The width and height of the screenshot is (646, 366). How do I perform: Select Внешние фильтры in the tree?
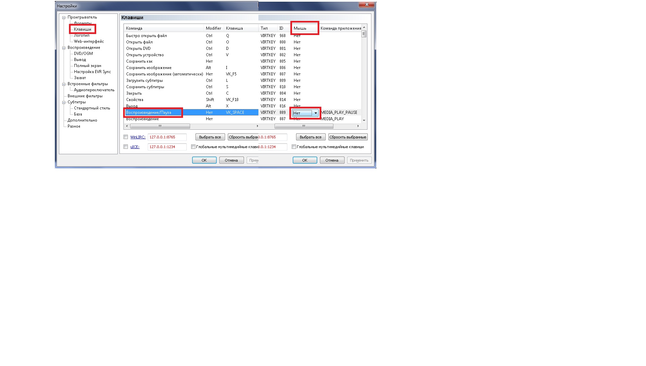[85, 96]
